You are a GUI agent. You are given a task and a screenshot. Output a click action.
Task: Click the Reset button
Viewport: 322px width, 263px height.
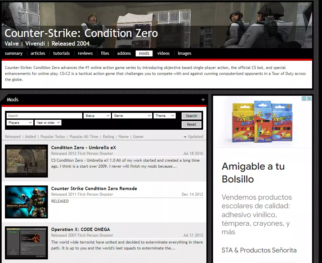click(x=192, y=124)
